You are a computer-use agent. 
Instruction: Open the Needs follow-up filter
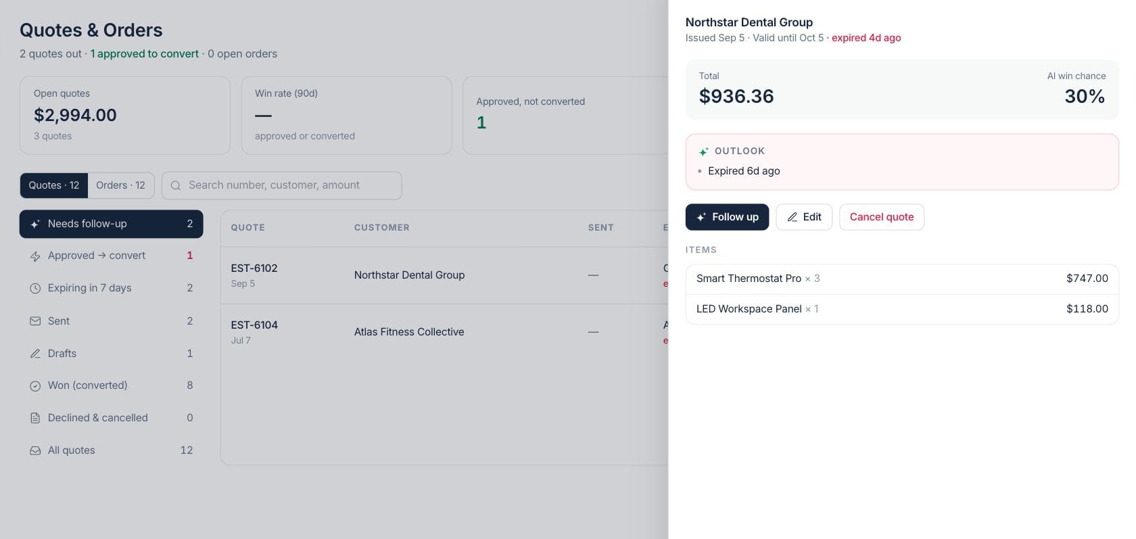point(112,224)
